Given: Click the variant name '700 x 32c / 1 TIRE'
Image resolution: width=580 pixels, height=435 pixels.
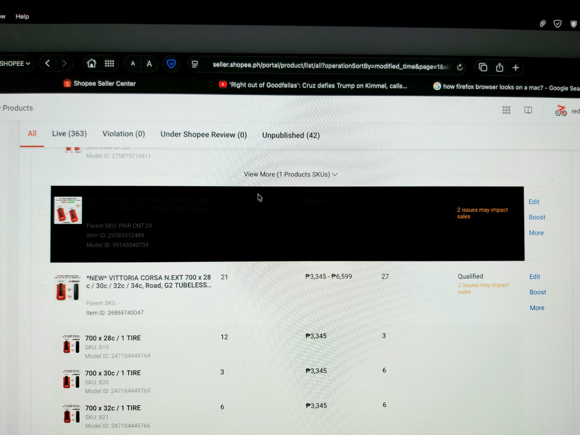Looking at the screenshot, I should pos(113,408).
